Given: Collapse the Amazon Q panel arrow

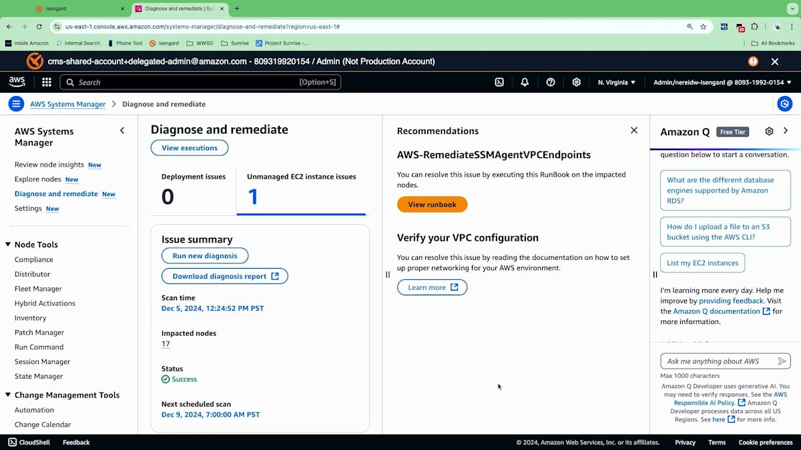Looking at the screenshot, I should click(x=786, y=131).
